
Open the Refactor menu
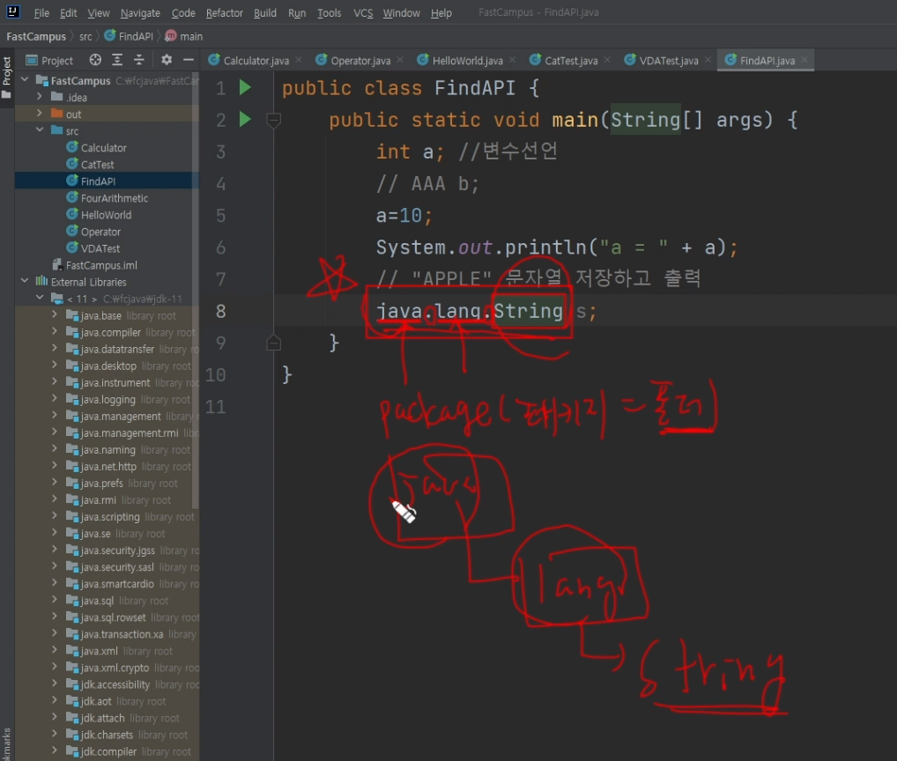click(x=224, y=12)
